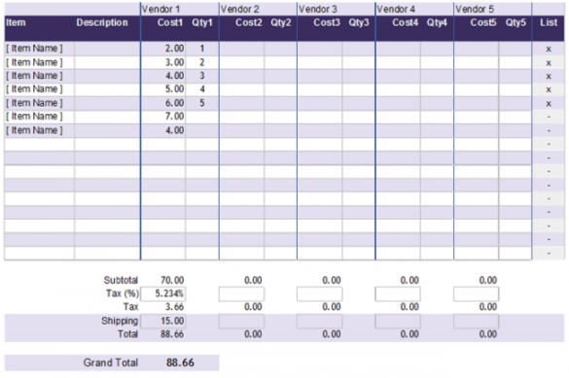Select the Vendor 1 Tax (%) field showing 5.234%
The height and width of the screenshot is (378, 569).
(x=163, y=293)
